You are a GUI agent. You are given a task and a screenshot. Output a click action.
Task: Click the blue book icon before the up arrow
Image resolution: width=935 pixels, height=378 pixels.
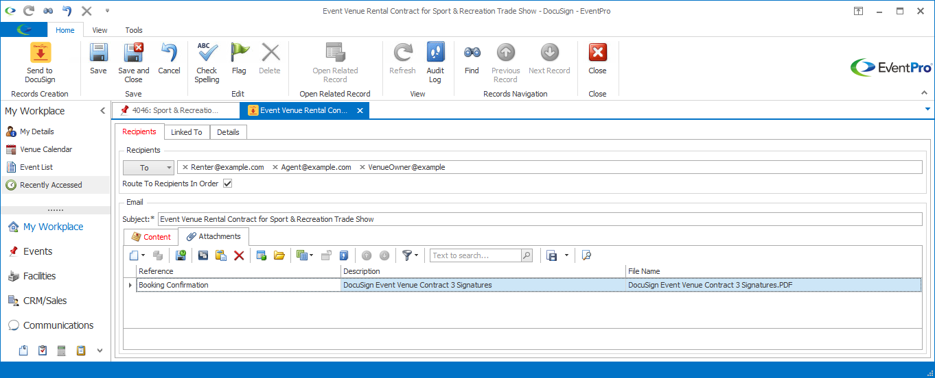pyautogui.click(x=344, y=255)
